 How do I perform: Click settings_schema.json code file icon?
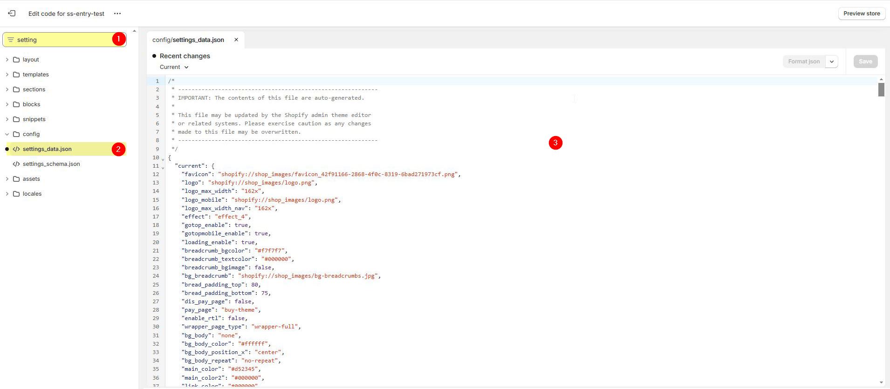click(16, 164)
